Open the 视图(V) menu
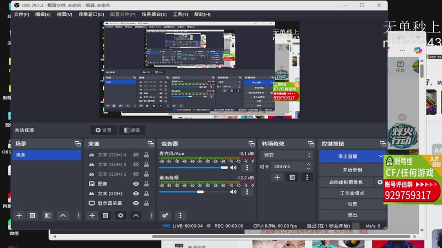The image size is (442, 248). tap(65, 14)
